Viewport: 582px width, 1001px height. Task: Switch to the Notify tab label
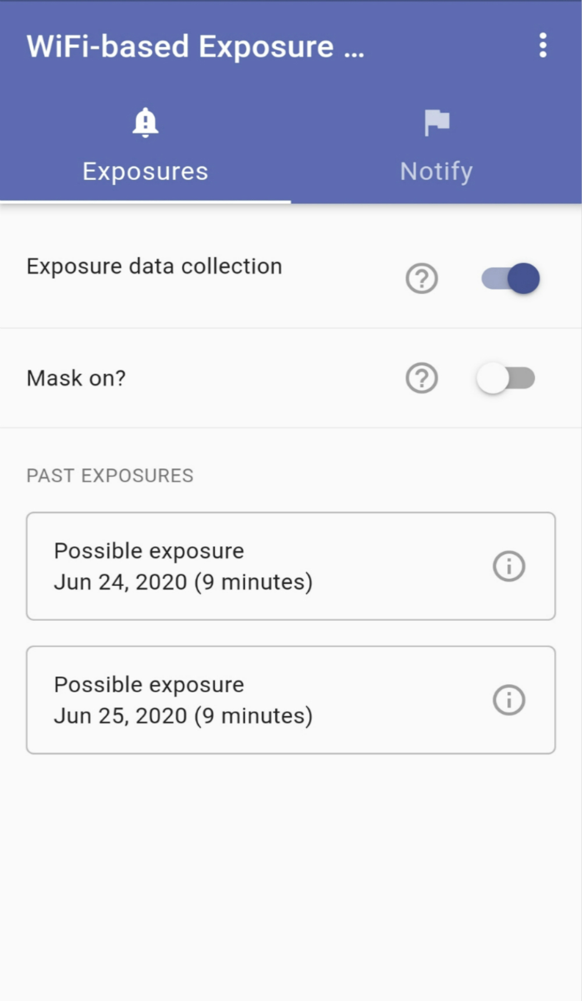[x=436, y=171]
